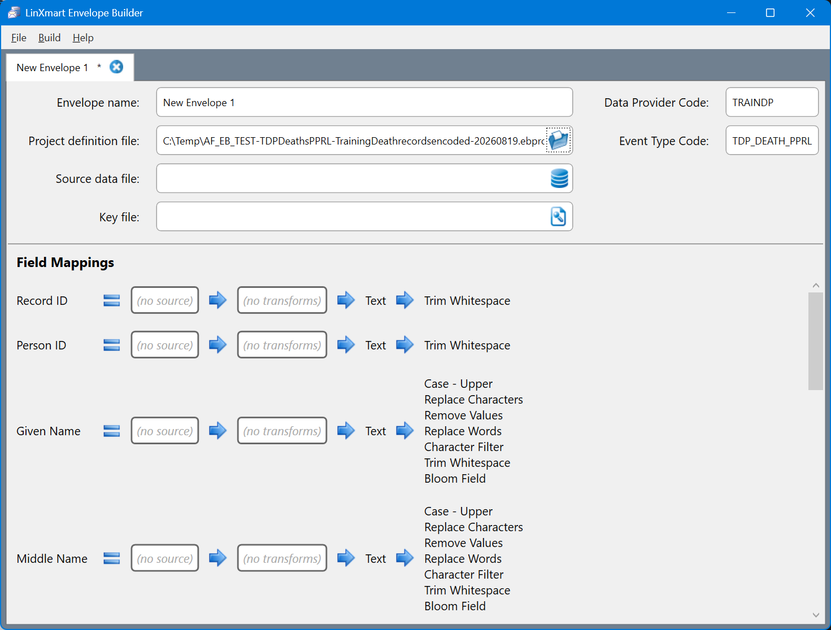
Task: Open Middle Name transforms box
Action: coord(282,559)
